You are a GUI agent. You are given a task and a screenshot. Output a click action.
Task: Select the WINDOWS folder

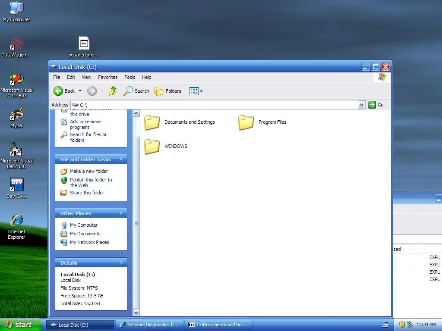165,147
